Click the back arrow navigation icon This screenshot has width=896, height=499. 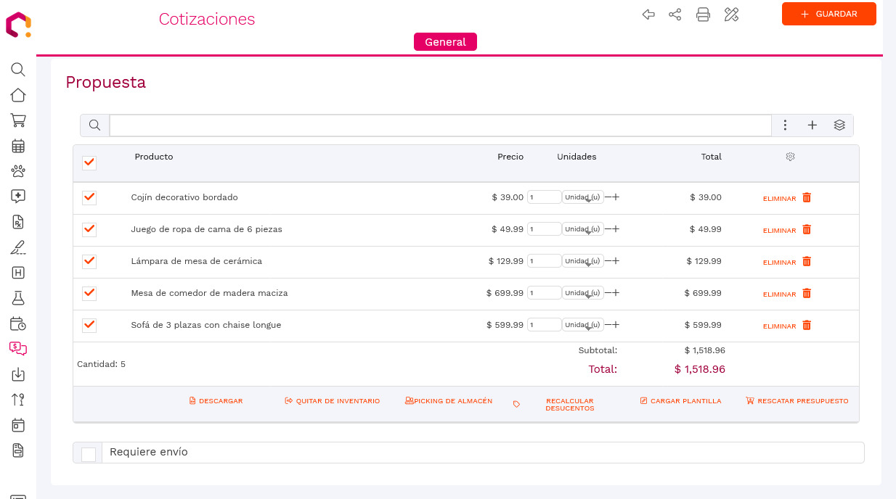point(648,14)
